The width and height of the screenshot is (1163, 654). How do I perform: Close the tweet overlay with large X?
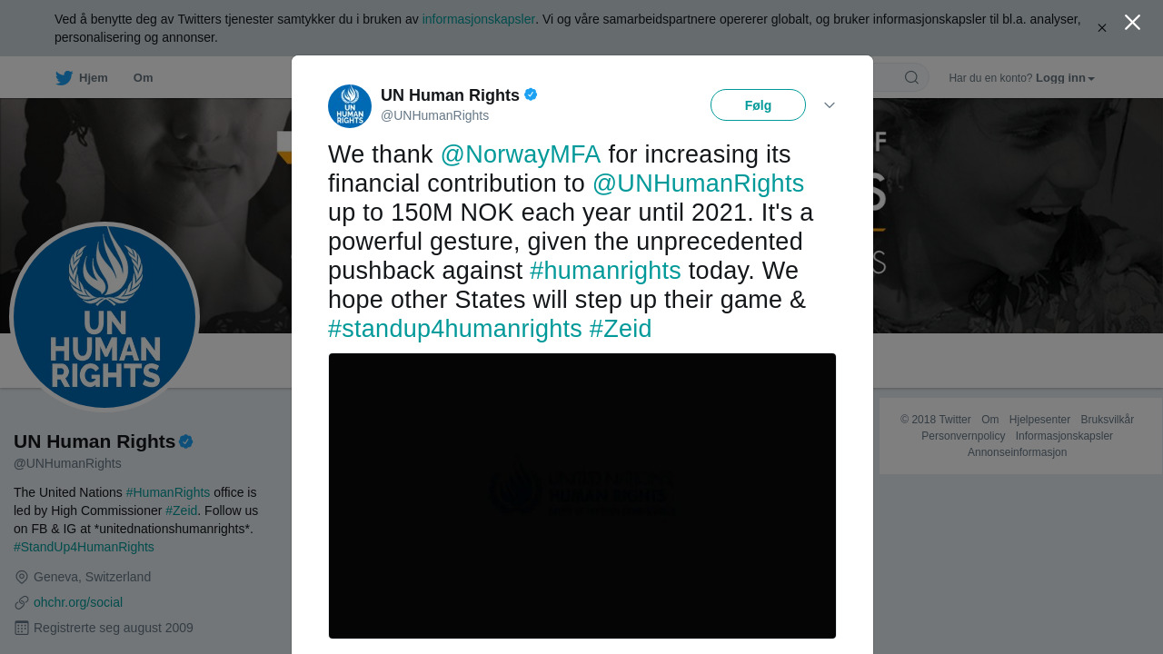pyautogui.click(x=1132, y=23)
